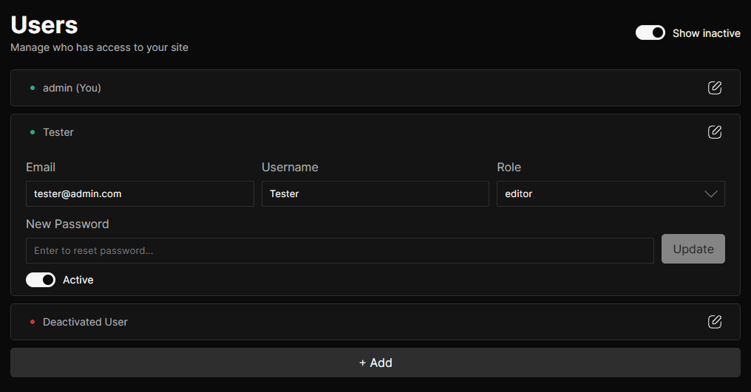Collapse Tester row with its edit icon
Viewport: 751px width, 392px height.
coord(715,132)
